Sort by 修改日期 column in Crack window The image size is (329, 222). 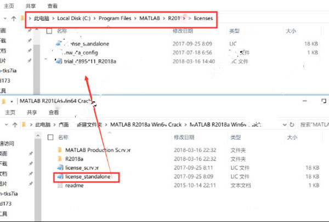[x=184, y=138]
